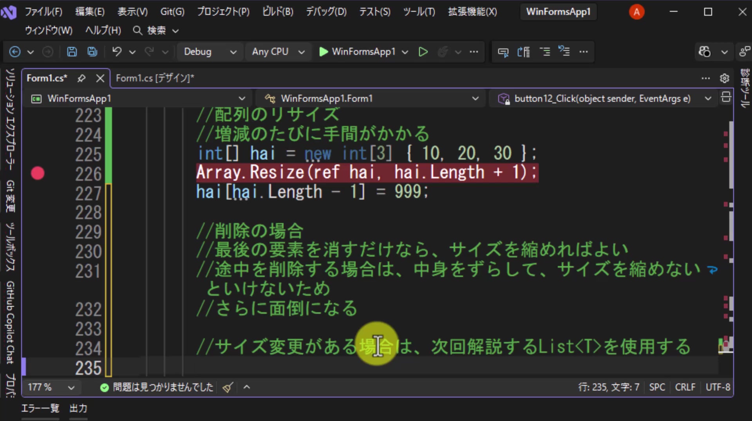
Task: Open the Git(G) menu
Action: 172,12
